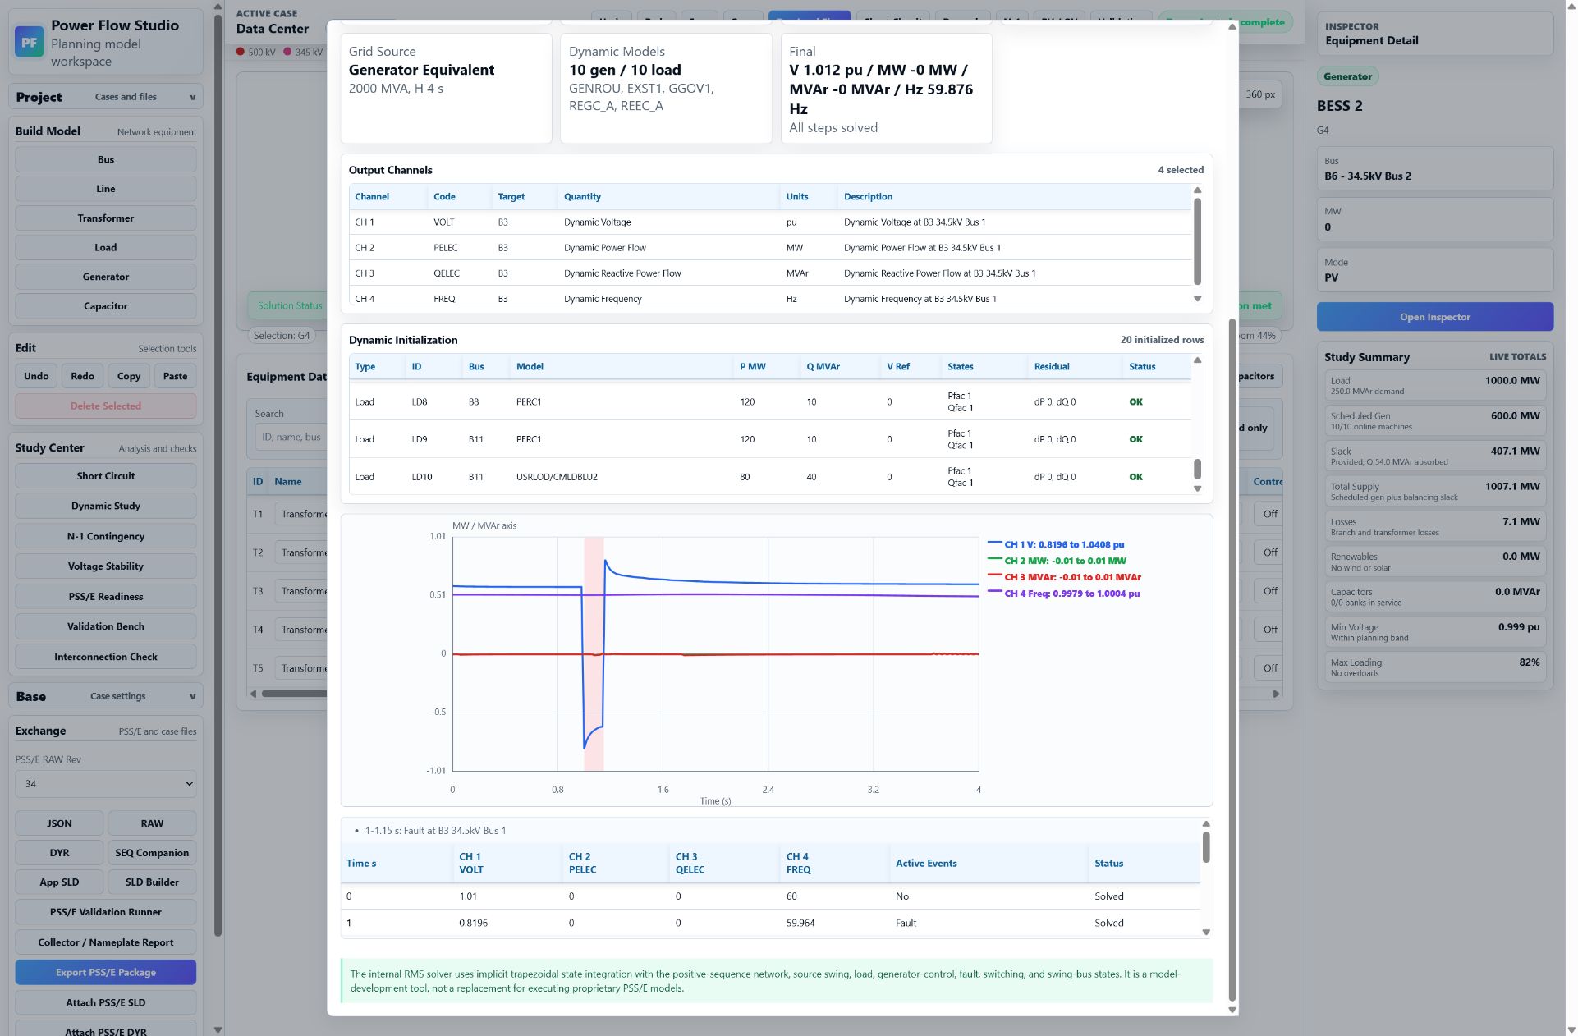Image resolution: width=1578 pixels, height=1036 pixels.
Task: Click the results table scroll-down arrow
Action: pos(1206,932)
